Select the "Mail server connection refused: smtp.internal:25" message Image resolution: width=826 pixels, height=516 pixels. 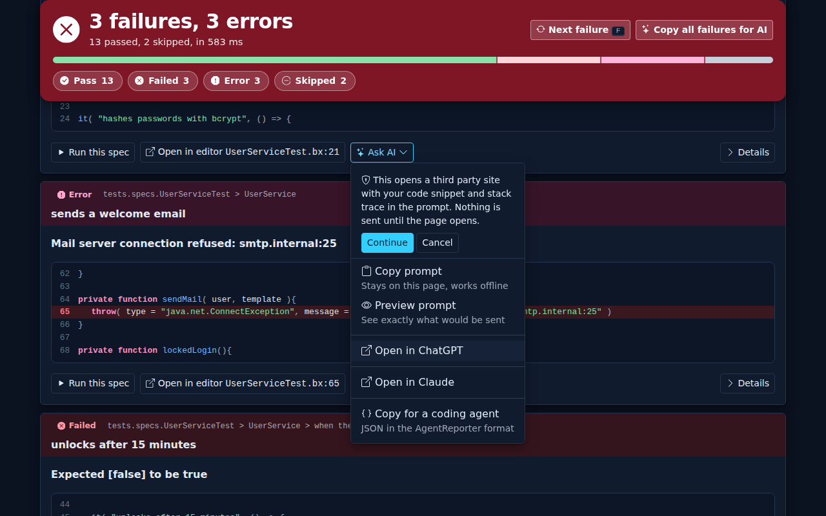(194, 243)
